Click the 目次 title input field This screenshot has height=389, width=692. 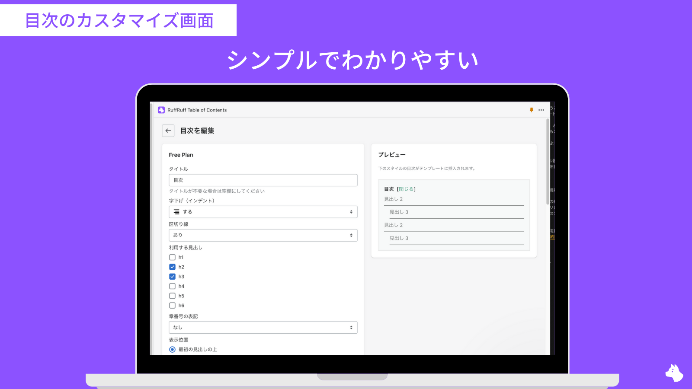click(263, 180)
